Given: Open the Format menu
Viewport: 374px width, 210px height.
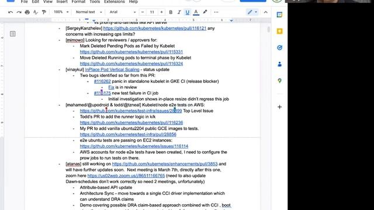Looking at the screenshot, I should coord(78,2).
